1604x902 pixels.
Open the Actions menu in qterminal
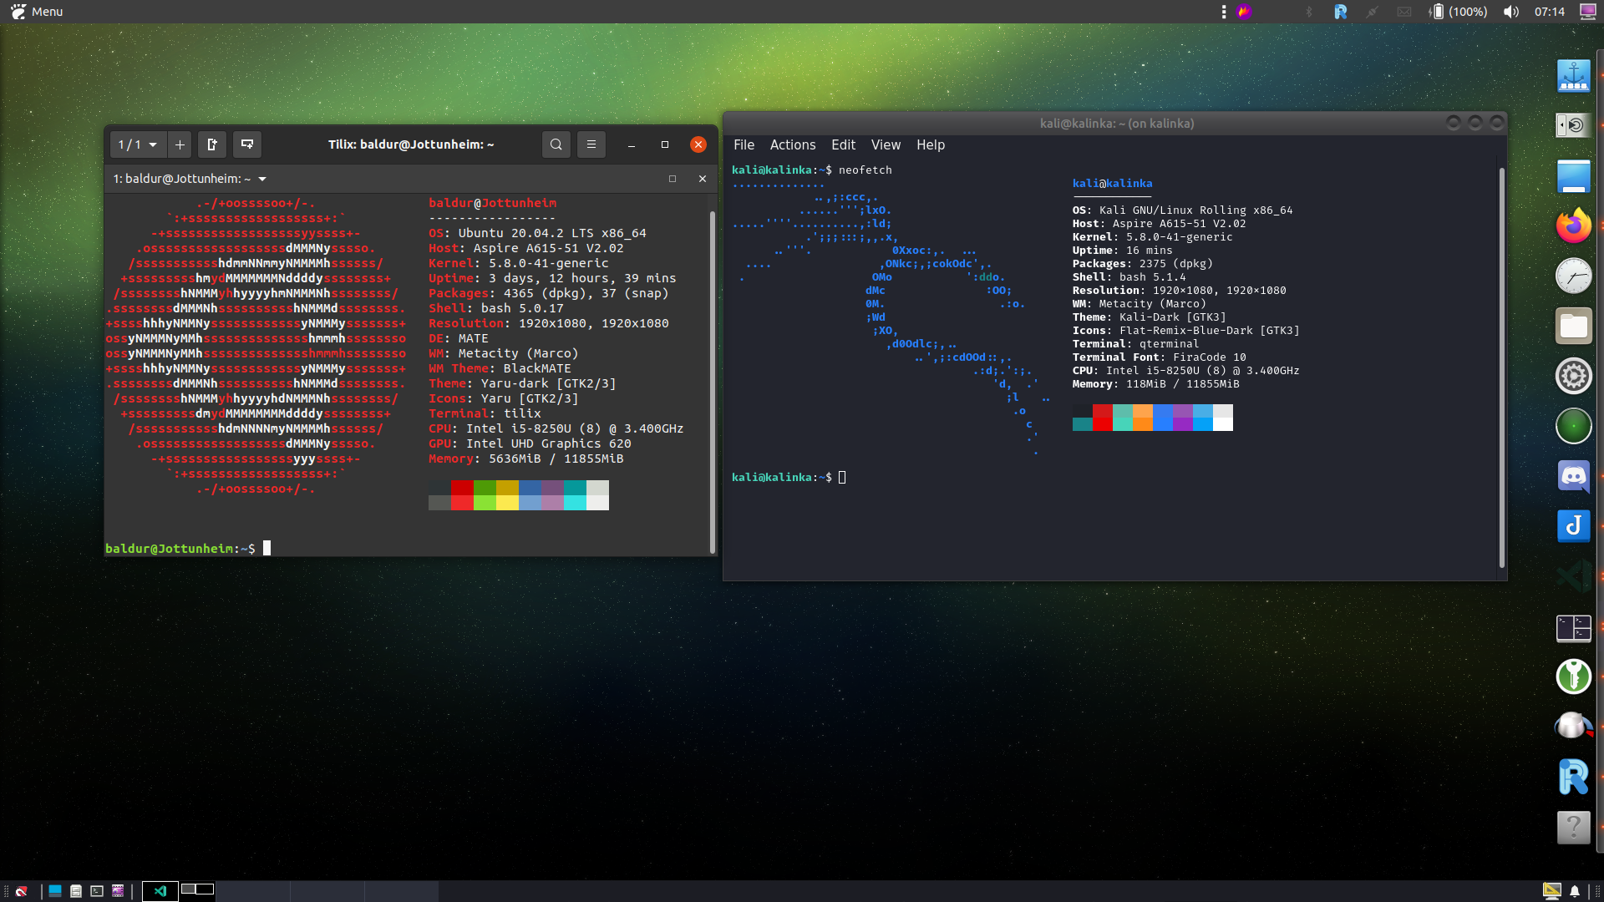(x=792, y=145)
